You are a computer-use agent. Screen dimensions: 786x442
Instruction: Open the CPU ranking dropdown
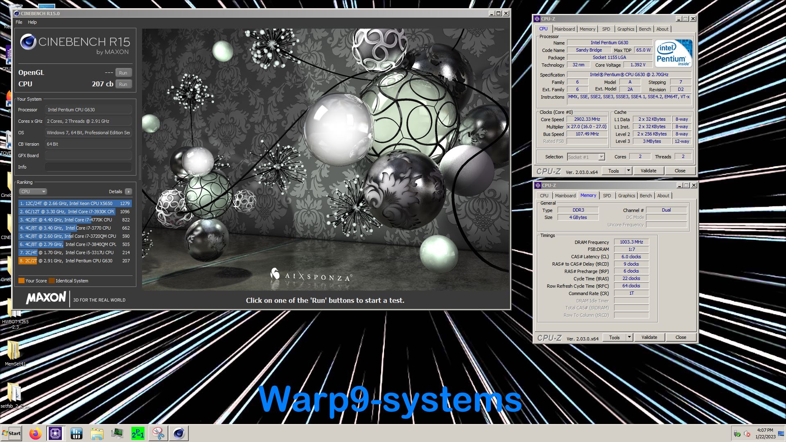pos(33,192)
